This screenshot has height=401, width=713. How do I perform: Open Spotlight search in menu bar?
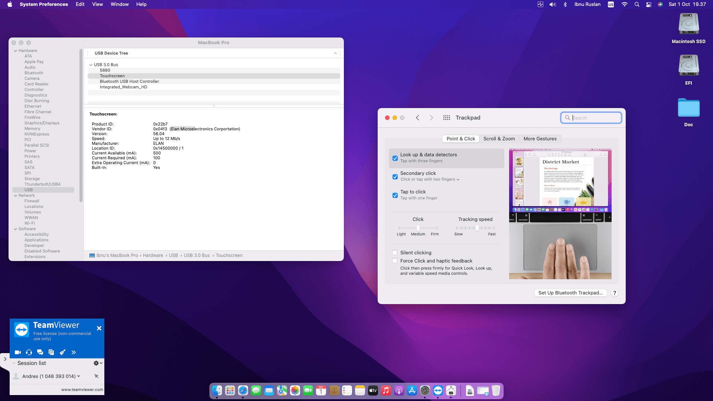(637, 4)
